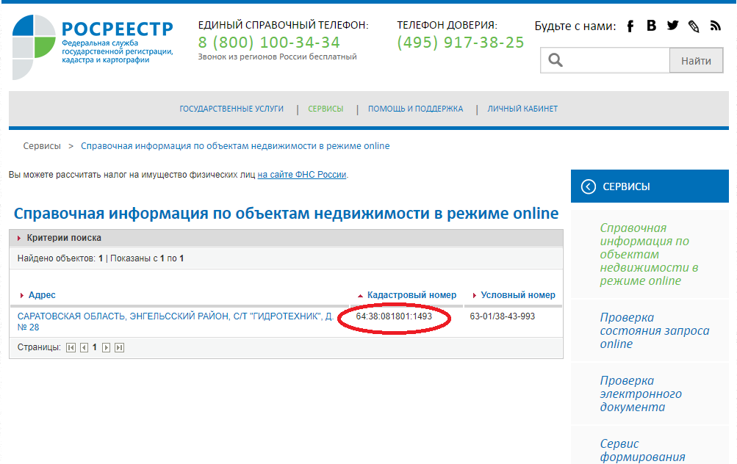The height and width of the screenshot is (464, 737).
Task: Open sidebar link Проверка состояния запроса online
Action: [x=654, y=330]
